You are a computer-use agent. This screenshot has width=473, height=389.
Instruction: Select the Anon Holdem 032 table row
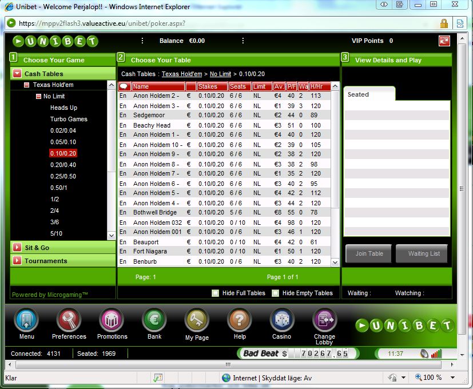(x=224, y=223)
